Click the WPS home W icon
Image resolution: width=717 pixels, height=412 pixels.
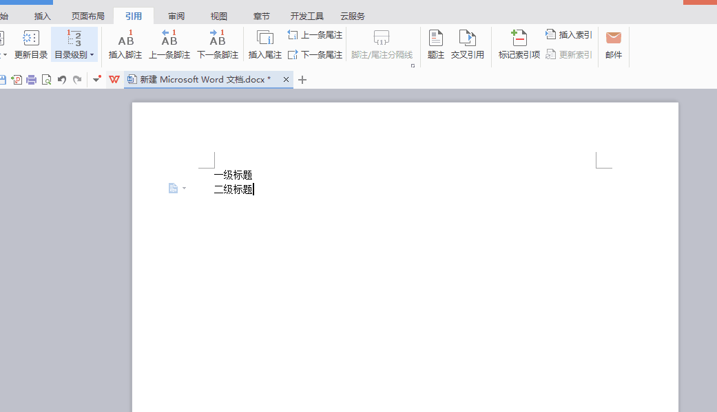[114, 80]
